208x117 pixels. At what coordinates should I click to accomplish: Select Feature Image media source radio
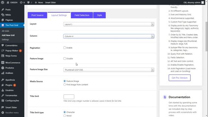(x=65, y=81)
